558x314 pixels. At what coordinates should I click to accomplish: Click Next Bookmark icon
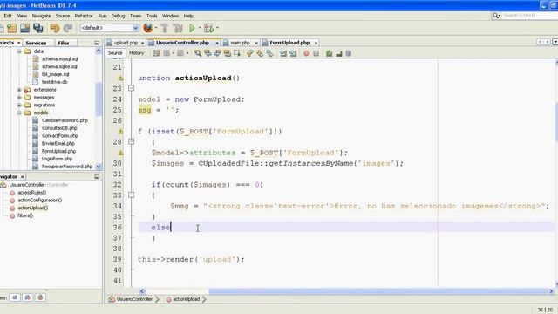coord(260,53)
